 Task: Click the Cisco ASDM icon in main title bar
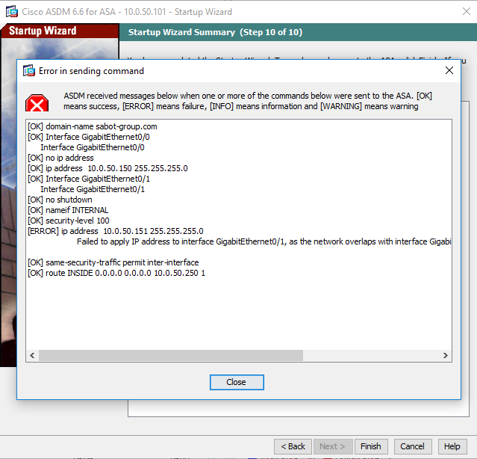click(x=12, y=11)
